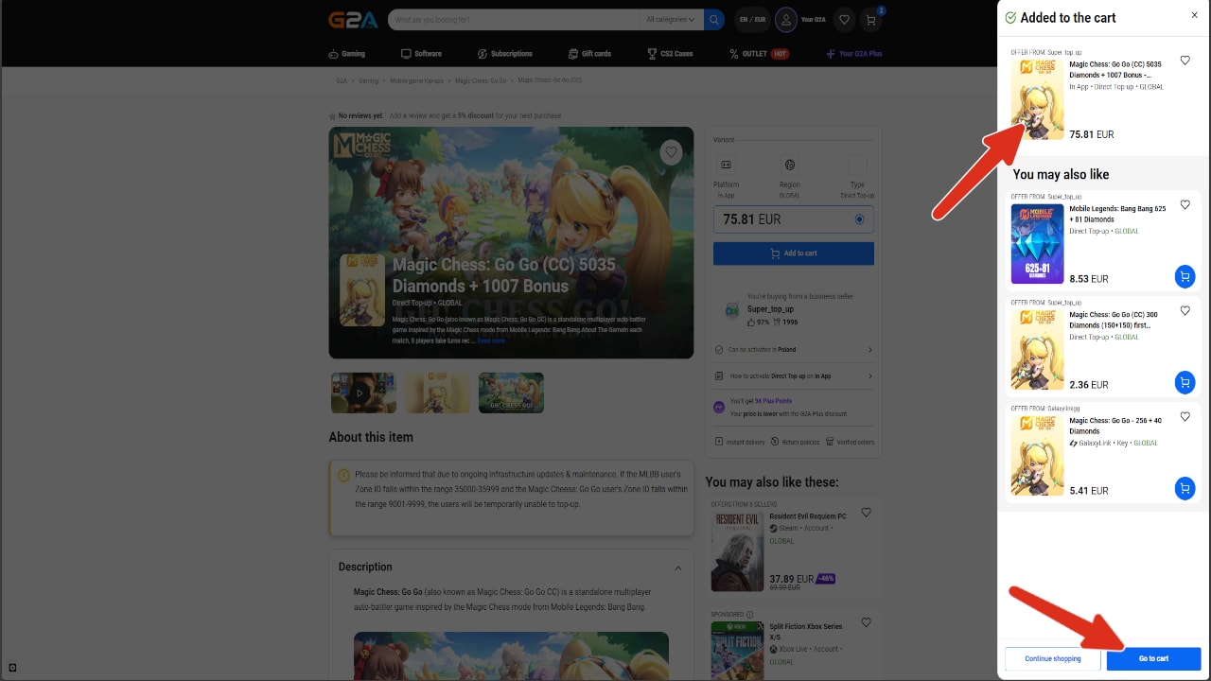1211x681 pixels.
Task: Open the Gift cards menu
Action: [589, 54]
